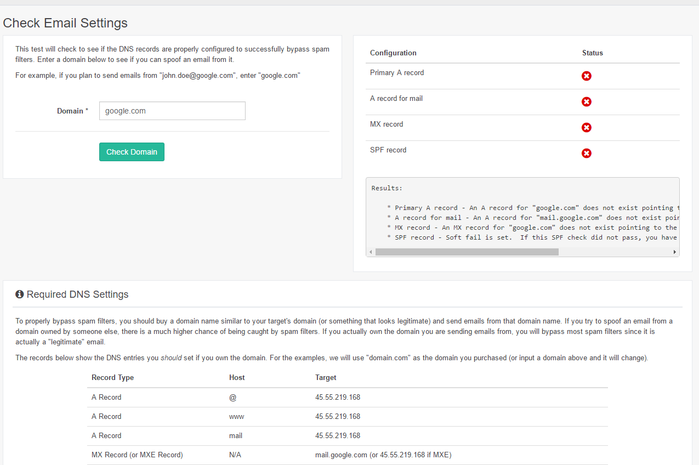Click the info icon next to Required DNS Settings
The image size is (699, 465).
click(x=19, y=294)
